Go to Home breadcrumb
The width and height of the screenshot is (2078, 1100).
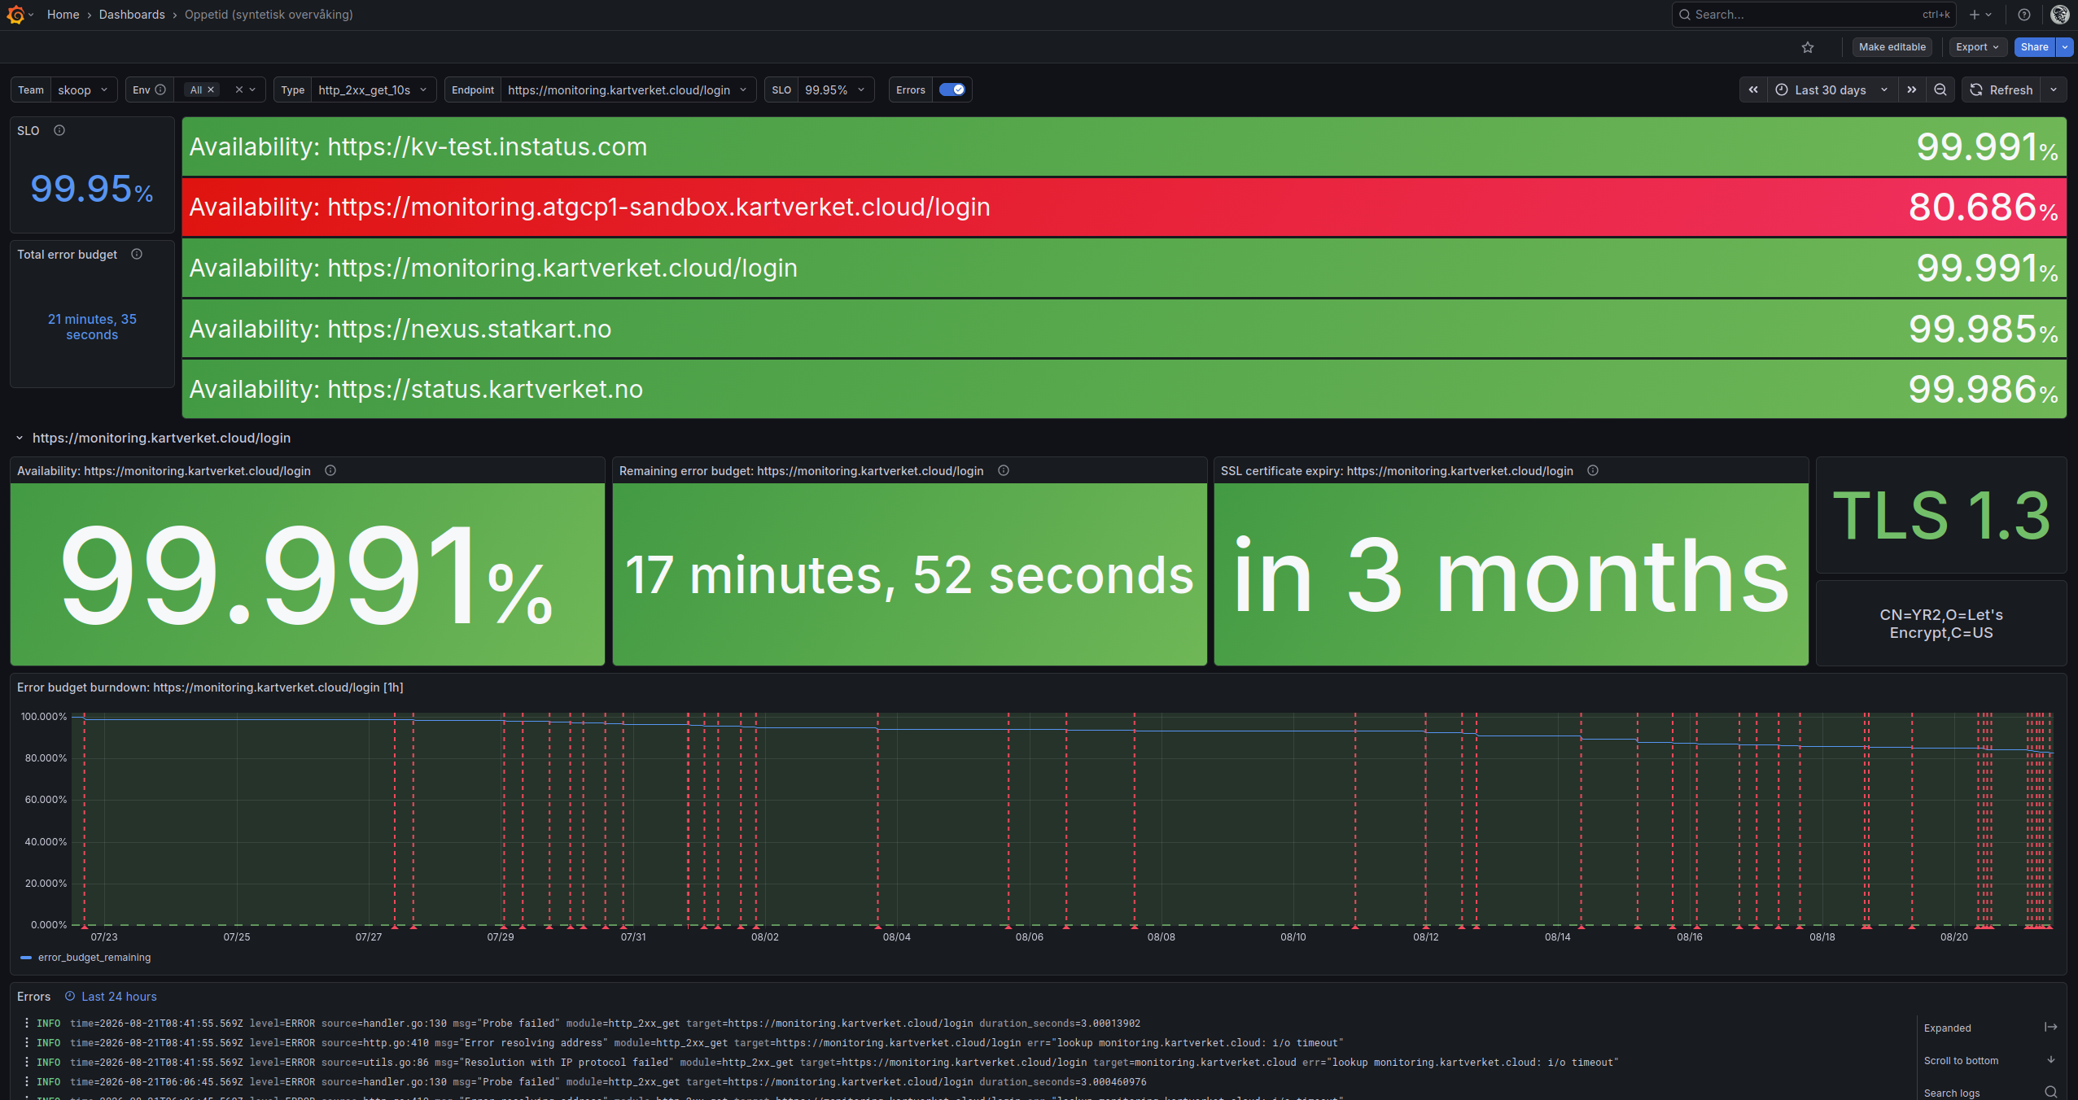pyautogui.click(x=63, y=15)
